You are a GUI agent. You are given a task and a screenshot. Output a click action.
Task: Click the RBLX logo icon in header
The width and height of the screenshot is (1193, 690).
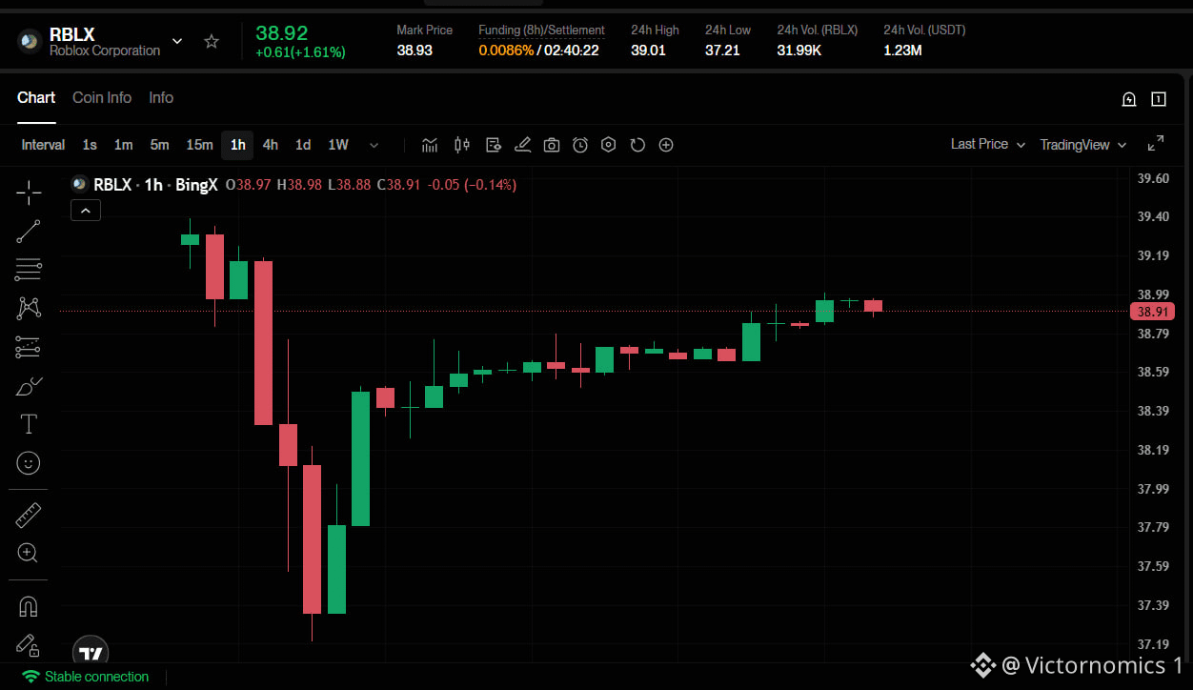(30, 41)
